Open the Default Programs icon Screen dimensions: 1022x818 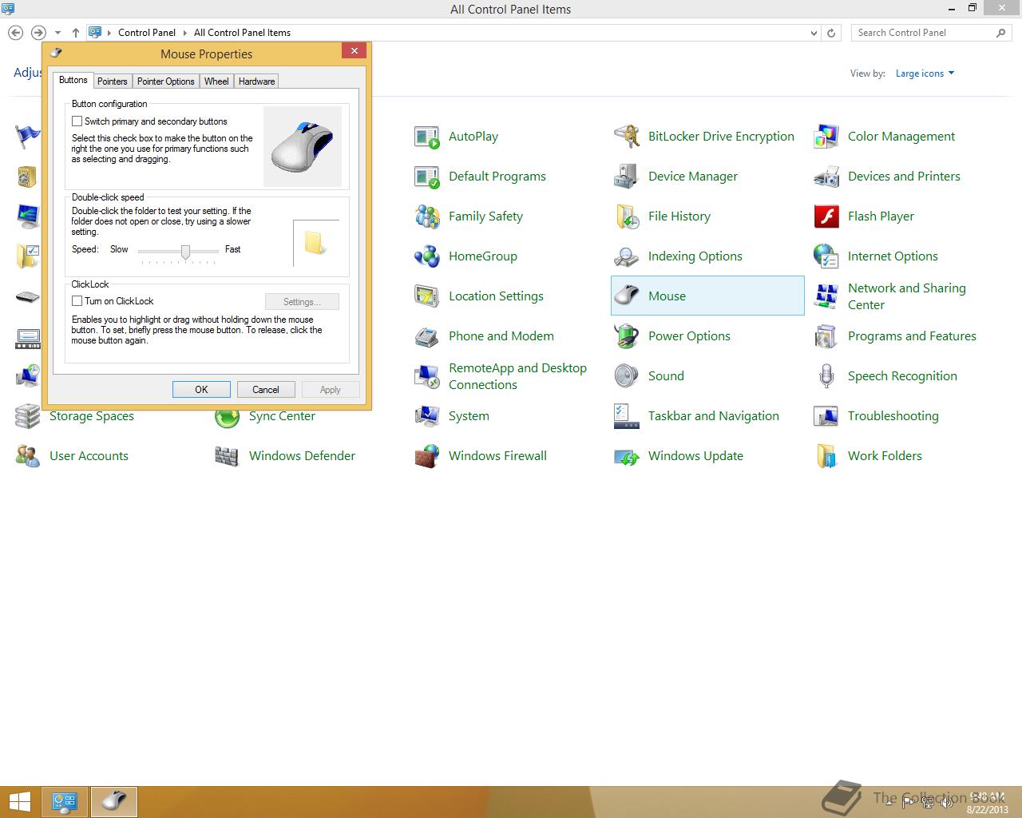(427, 177)
